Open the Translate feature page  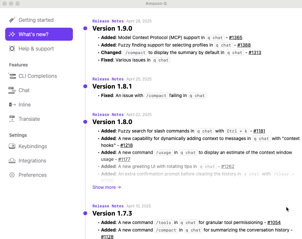pyautogui.click(x=39, y=119)
